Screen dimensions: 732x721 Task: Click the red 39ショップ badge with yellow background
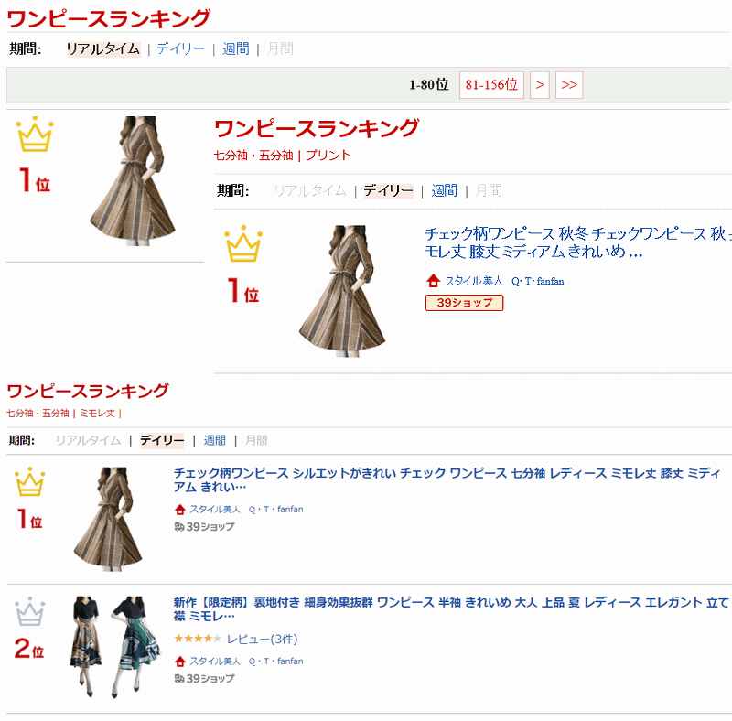click(464, 303)
